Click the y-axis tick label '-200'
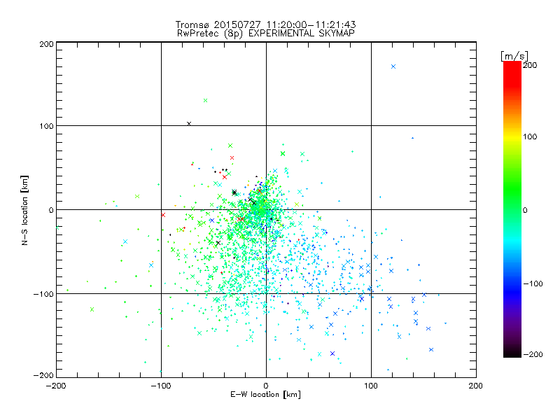 (43, 375)
